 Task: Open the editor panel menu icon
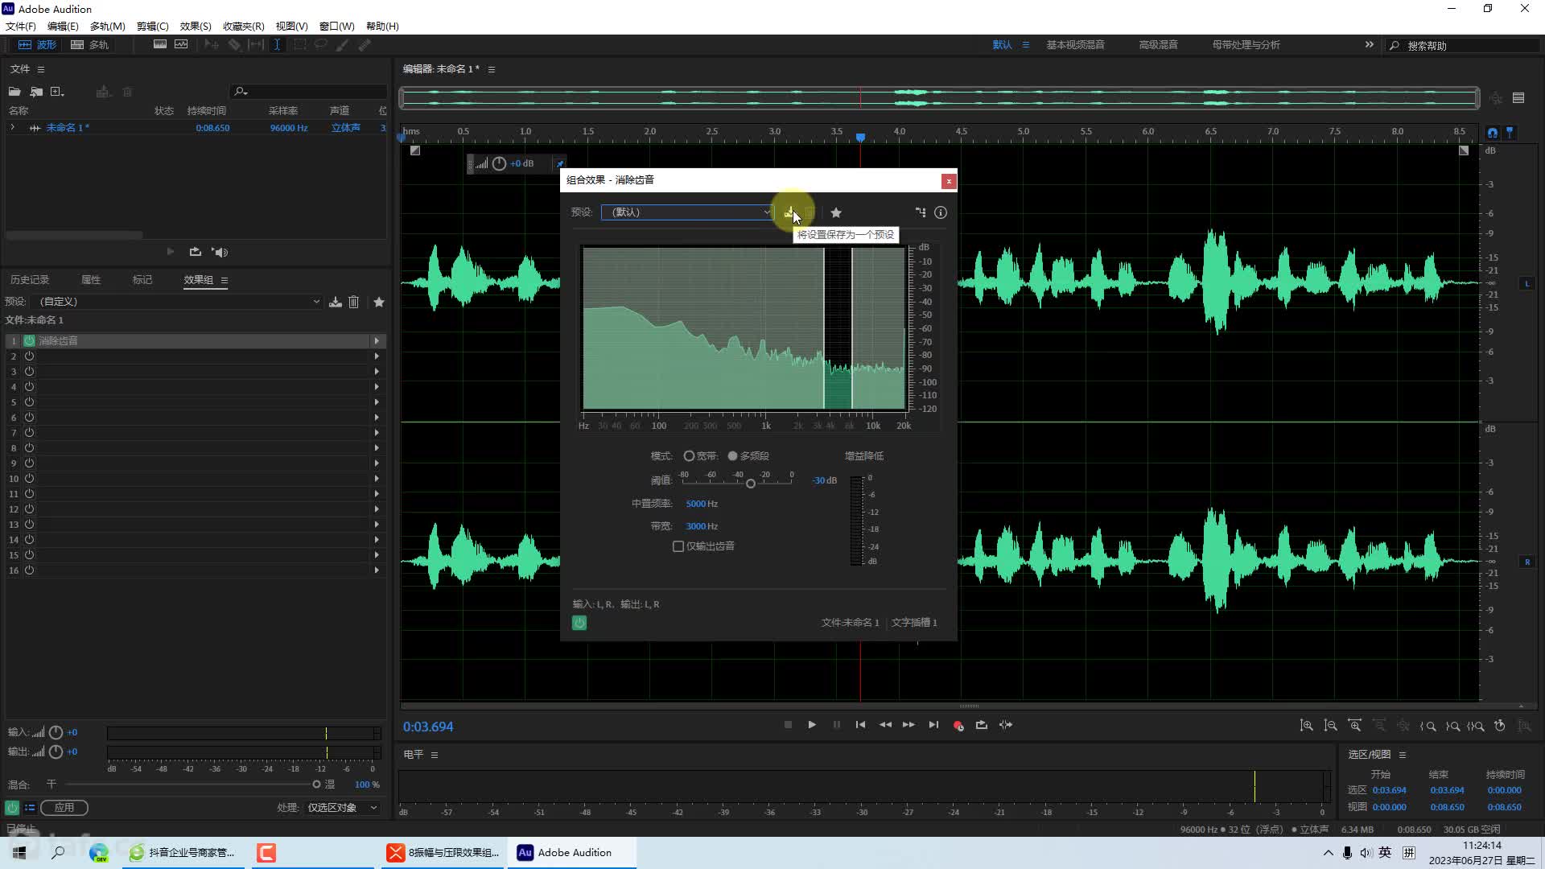tap(492, 69)
